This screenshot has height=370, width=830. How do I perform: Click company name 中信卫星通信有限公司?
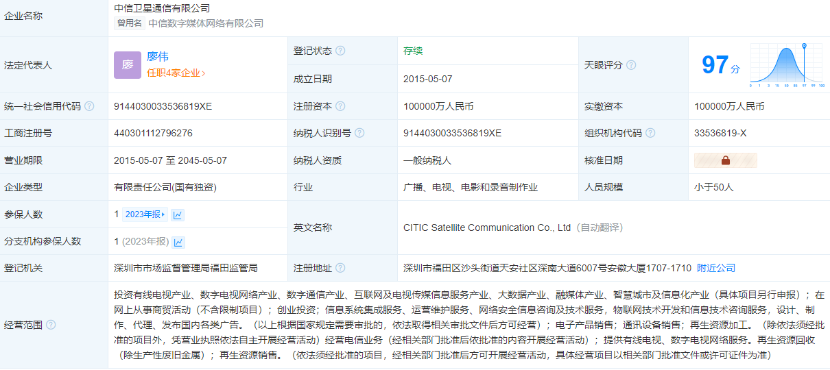coord(162,8)
